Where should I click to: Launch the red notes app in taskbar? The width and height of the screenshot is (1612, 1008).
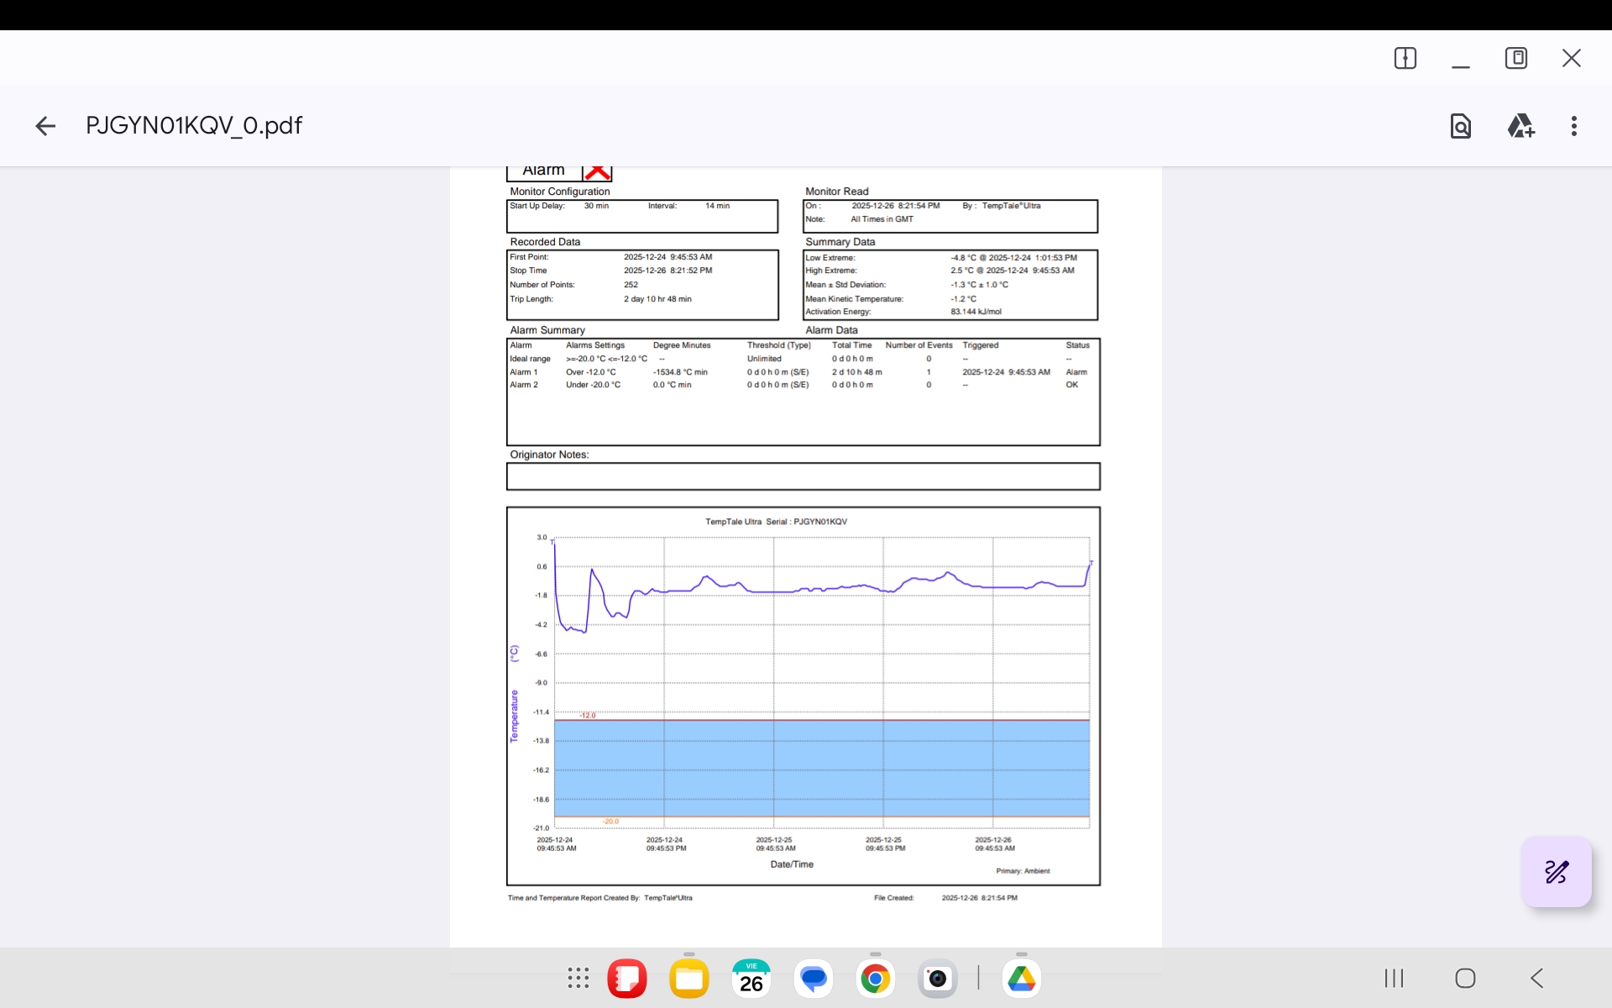click(x=627, y=979)
